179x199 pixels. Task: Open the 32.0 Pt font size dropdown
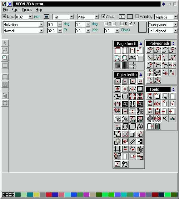click(x=60, y=31)
